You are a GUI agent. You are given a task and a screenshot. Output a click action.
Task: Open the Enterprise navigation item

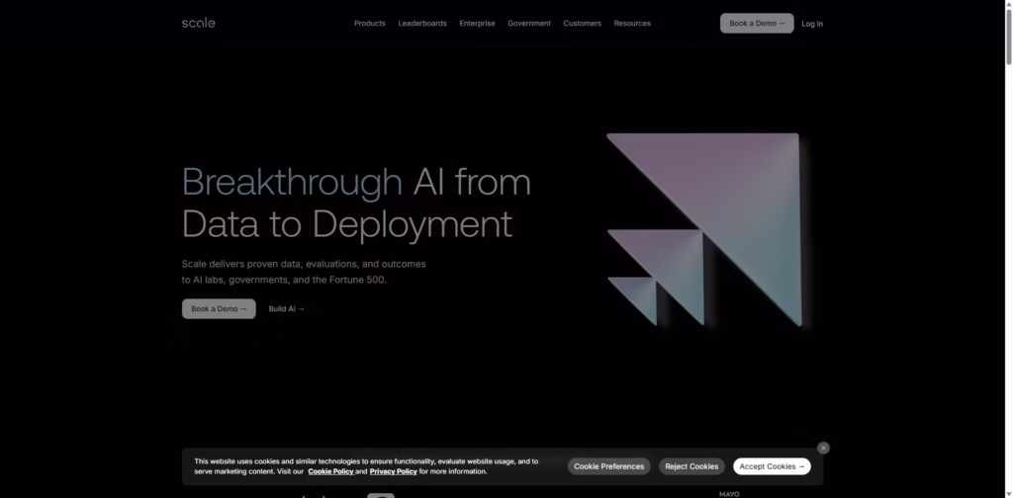coord(477,23)
